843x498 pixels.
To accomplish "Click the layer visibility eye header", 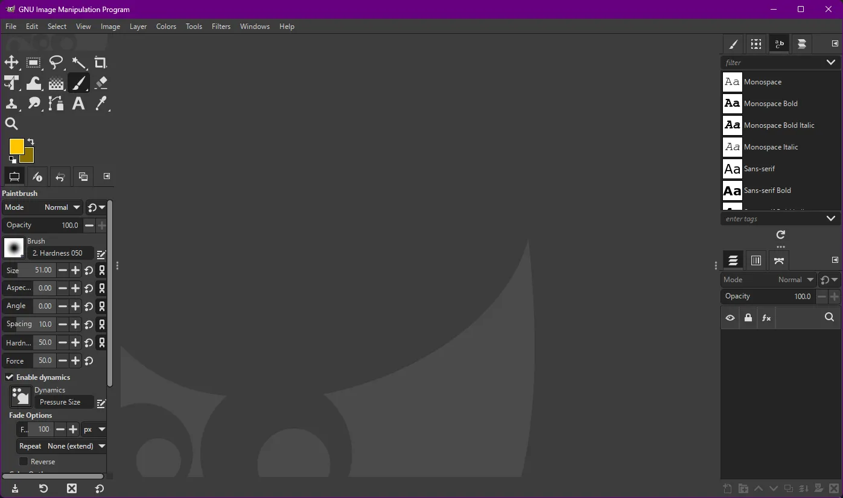I will (730, 318).
